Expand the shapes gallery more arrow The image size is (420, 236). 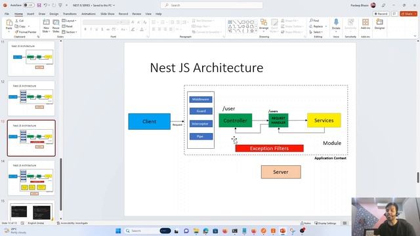(257, 31)
